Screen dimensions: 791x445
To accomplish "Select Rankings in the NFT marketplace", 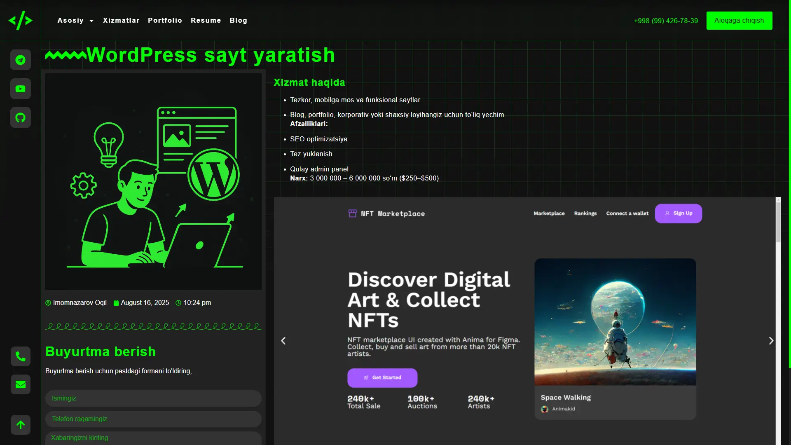I will tap(585, 213).
